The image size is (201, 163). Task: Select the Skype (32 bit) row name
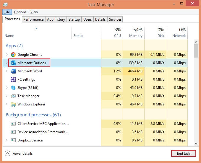coord(28,88)
